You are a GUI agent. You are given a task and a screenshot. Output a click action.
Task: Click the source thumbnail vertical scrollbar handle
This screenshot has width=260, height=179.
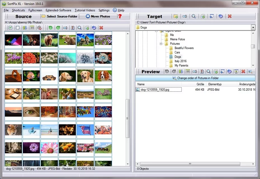click(127, 118)
